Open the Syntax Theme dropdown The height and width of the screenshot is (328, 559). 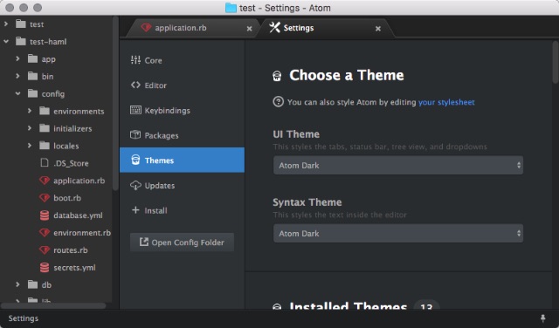398,233
